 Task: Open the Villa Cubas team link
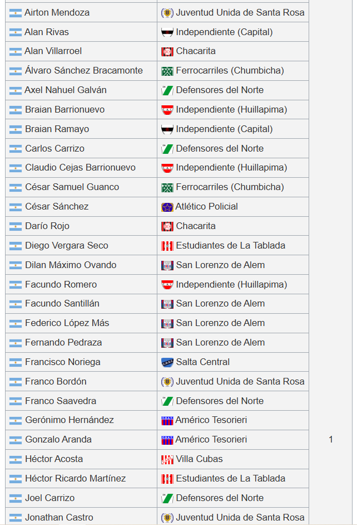tap(200, 459)
